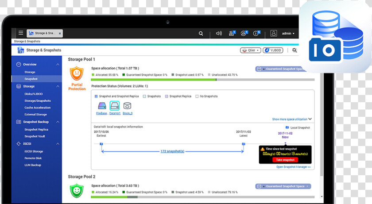The image size is (372, 204).
Task: Click the Overview gauge icon in sidebar
Action: (x=19, y=65)
